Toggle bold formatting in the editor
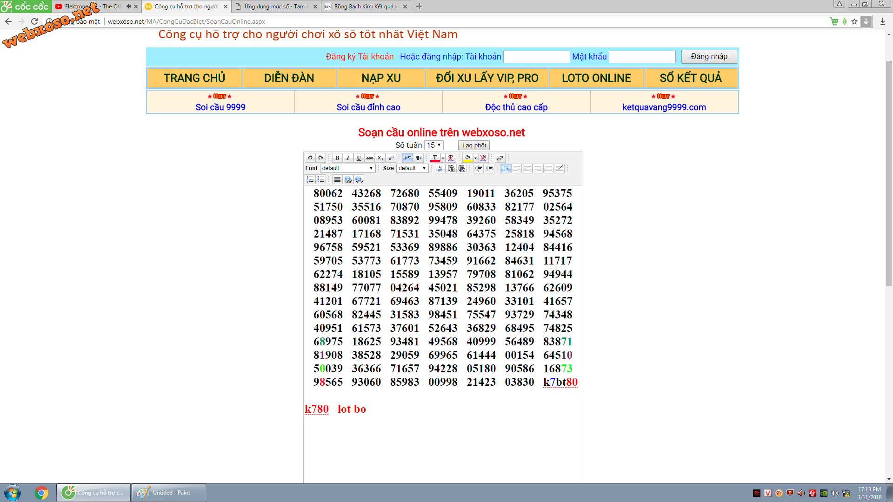893x502 pixels. (x=337, y=158)
